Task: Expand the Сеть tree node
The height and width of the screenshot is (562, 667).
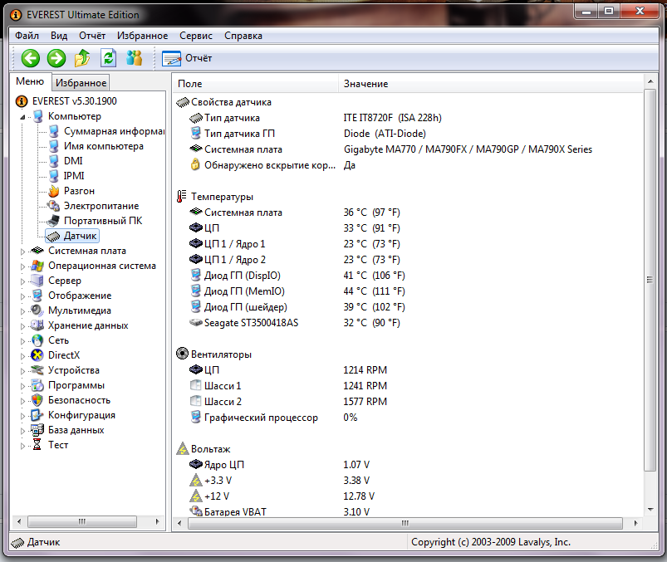Action: (x=22, y=341)
